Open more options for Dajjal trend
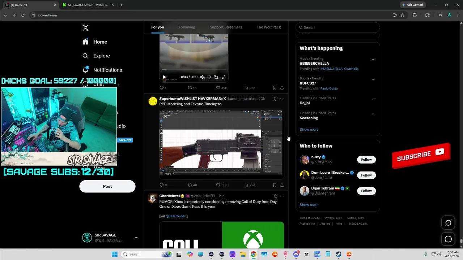 click(373, 99)
